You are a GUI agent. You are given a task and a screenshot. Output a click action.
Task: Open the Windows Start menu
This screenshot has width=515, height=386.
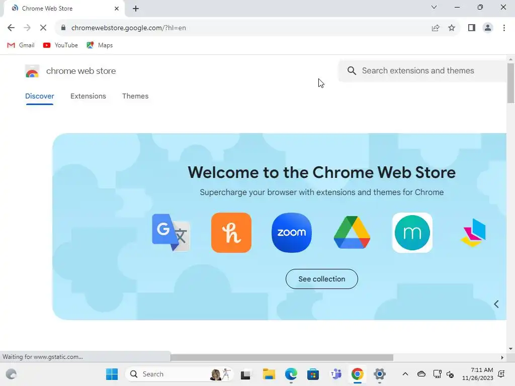coord(112,374)
